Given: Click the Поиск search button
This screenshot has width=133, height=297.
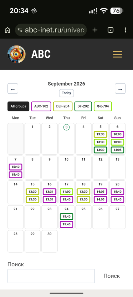Looking at the screenshot, I should tap(112, 276).
